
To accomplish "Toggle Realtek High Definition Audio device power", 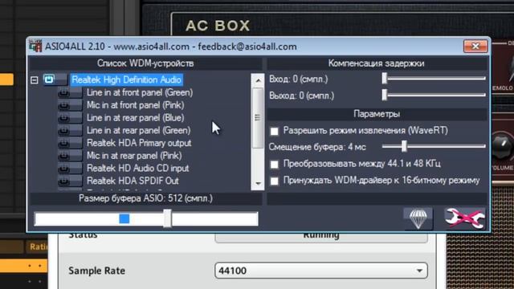I will [x=55, y=79].
